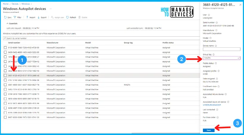Tick the checkbox for serial starting 4541
Screen dimensions: 244x135
(5, 85)
